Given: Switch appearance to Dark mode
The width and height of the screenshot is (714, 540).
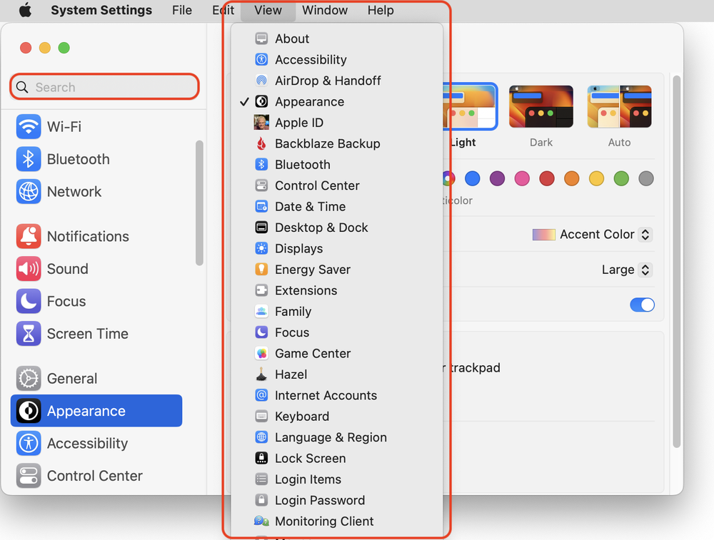Looking at the screenshot, I should (x=540, y=106).
